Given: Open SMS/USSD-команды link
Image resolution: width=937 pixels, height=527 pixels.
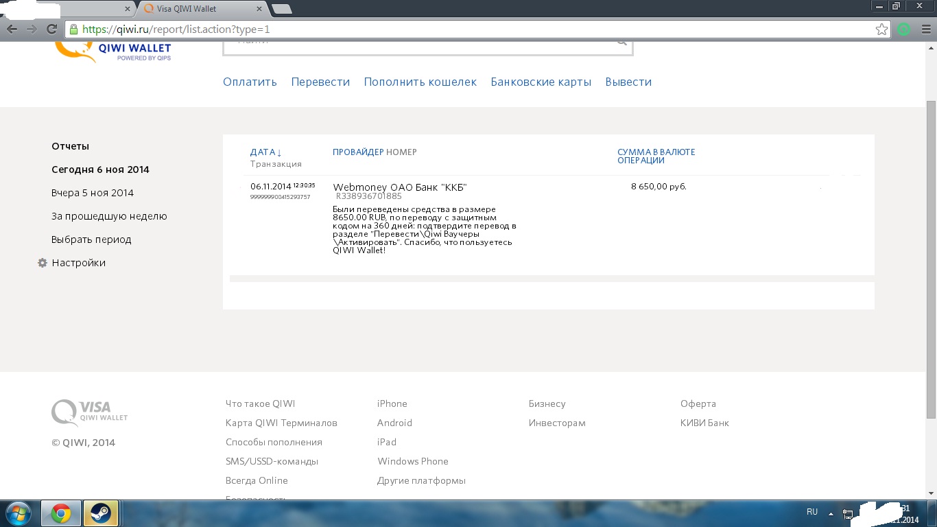Looking at the screenshot, I should pos(272,461).
